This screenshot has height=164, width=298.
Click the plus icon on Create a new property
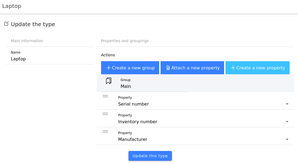coord(233,68)
